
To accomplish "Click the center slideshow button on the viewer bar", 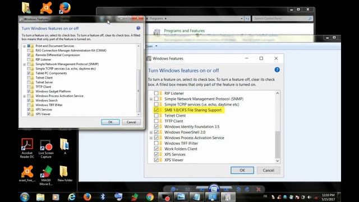I will 214,189.
